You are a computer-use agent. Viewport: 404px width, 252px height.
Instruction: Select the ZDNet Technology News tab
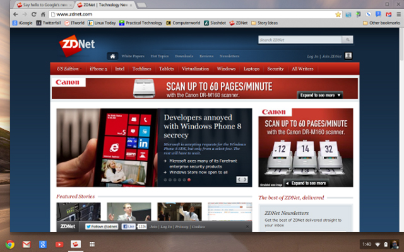click(105, 5)
